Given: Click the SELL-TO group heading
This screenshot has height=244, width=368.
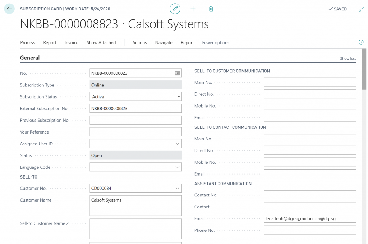Looking at the screenshot, I should 29,177.
